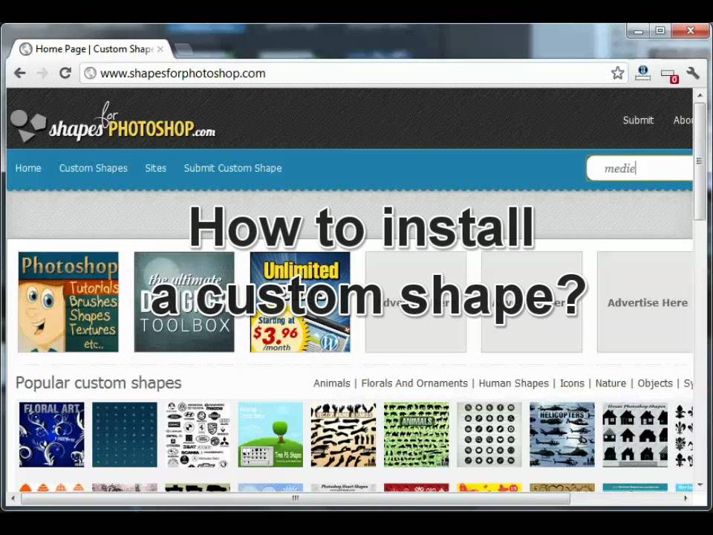This screenshot has height=535, width=713.
Task: Click the rightmost Advertise Here box
Action: (645, 302)
